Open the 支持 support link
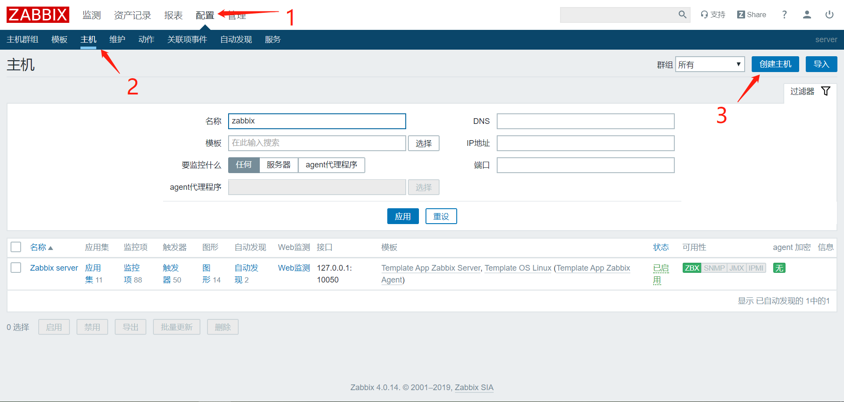The image size is (844, 402). tap(713, 14)
